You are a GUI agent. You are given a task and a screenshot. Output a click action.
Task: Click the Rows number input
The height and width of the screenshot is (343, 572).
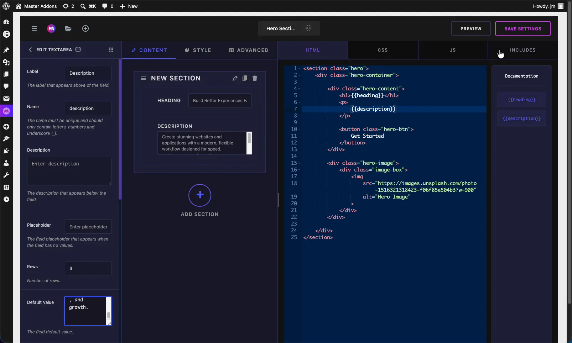tap(88, 268)
